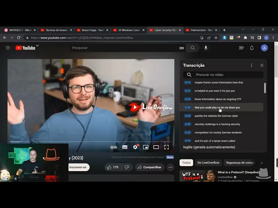Seek the video progress bar
This screenshot has width=278, height=208.
[x=91, y=142]
